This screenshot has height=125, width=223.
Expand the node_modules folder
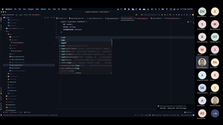coord(5,28)
